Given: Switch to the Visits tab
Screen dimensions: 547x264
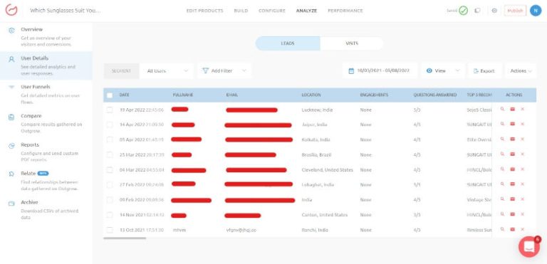Looking at the screenshot, I should click(x=352, y=43).
